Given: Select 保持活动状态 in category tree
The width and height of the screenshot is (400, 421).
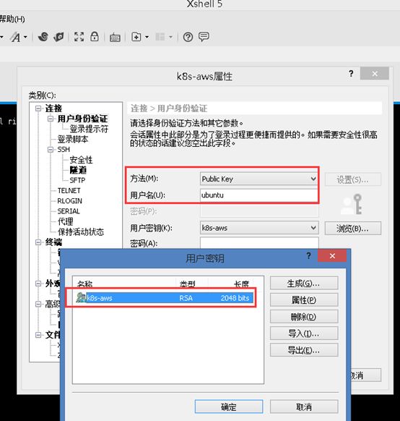Looking at the screenshot, I should pyautogui.click(x=81, y=232).
